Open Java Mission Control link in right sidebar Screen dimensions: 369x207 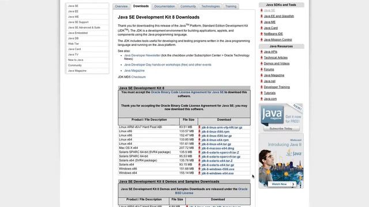[278, 40]
